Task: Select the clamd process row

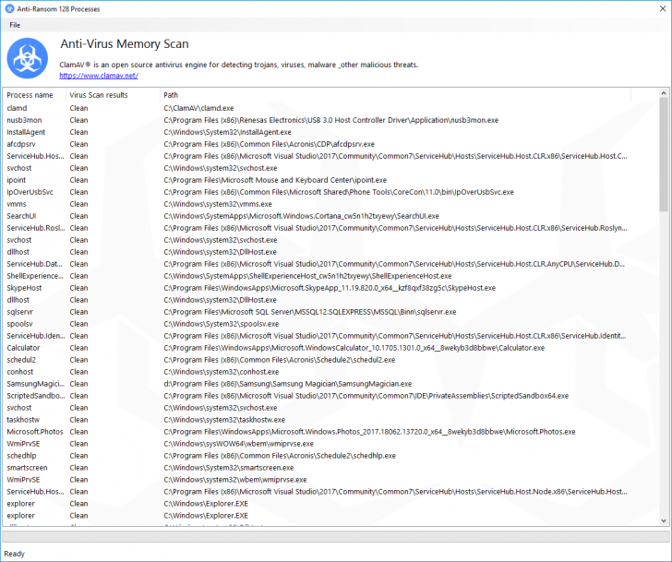Action: 318,108
